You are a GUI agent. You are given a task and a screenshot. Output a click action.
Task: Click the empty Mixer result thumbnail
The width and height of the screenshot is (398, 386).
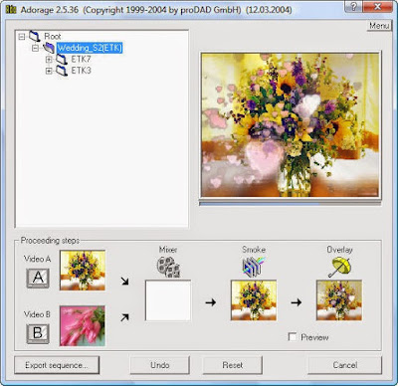(168, 300)
